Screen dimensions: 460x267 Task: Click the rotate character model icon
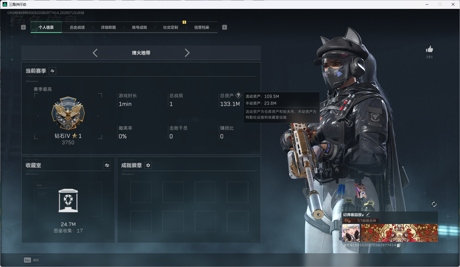(434, 204)
